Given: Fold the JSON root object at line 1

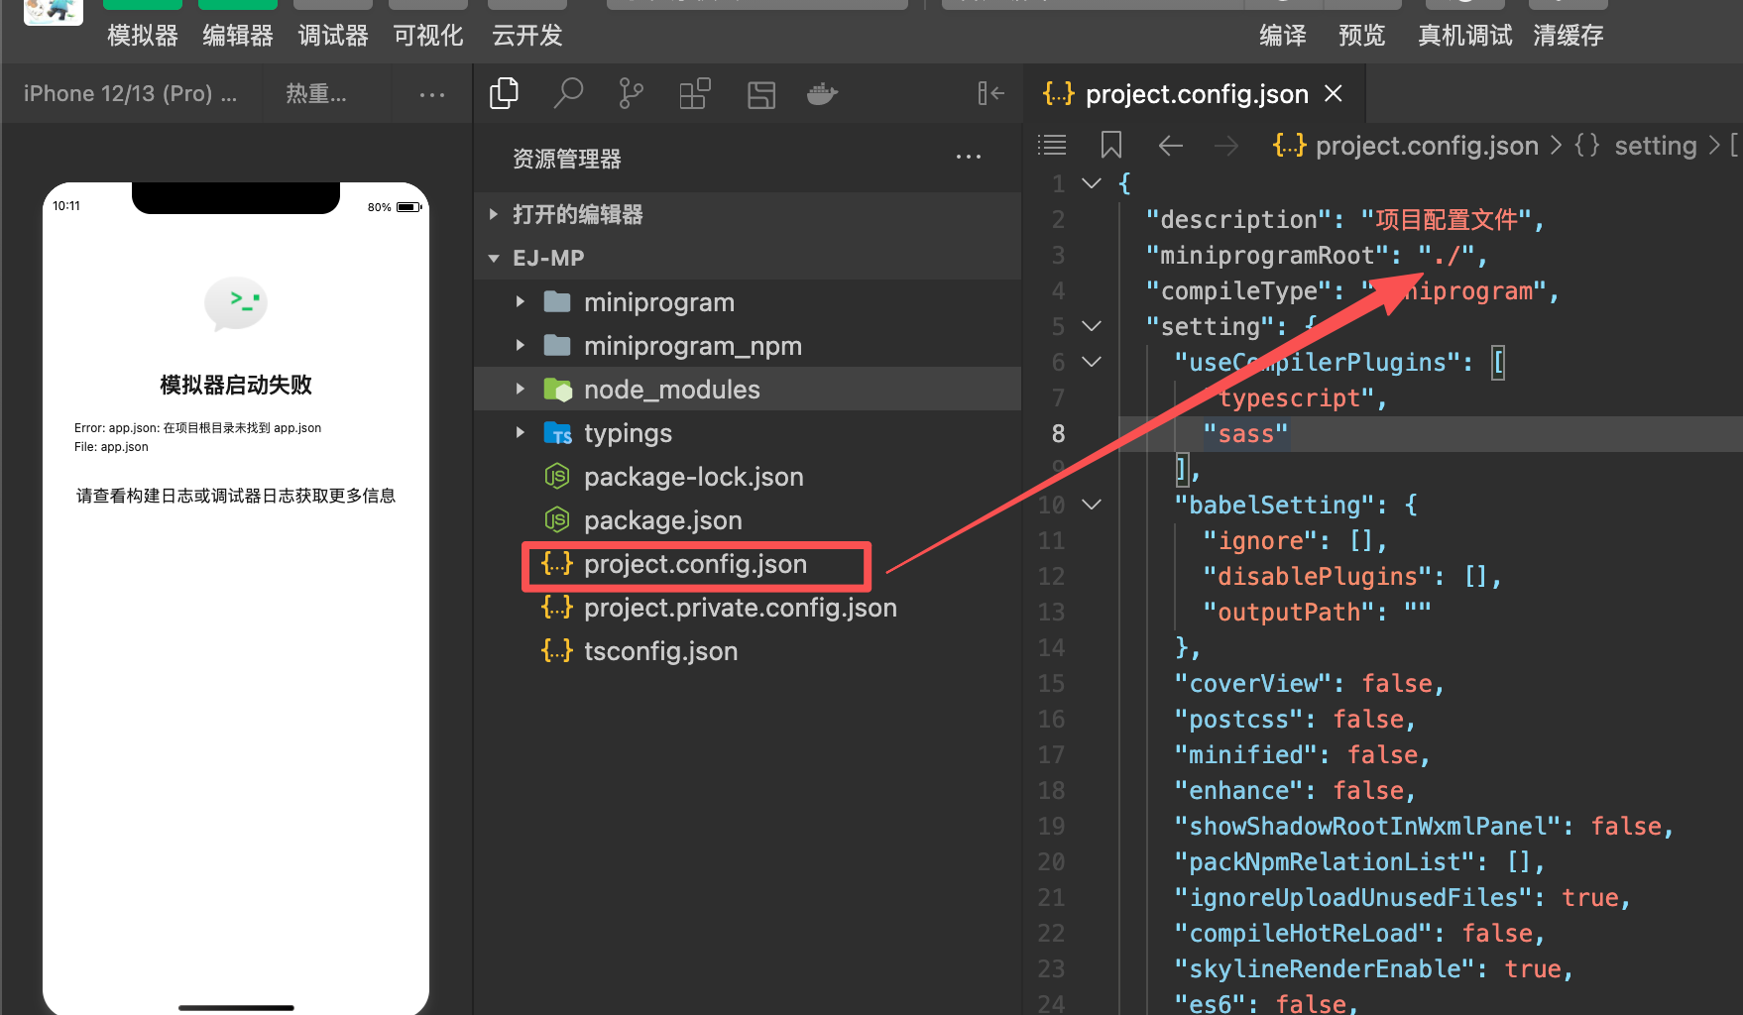Looking at the screenshot, I should 1092,183.
